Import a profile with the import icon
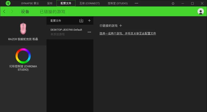 point(81,20)
